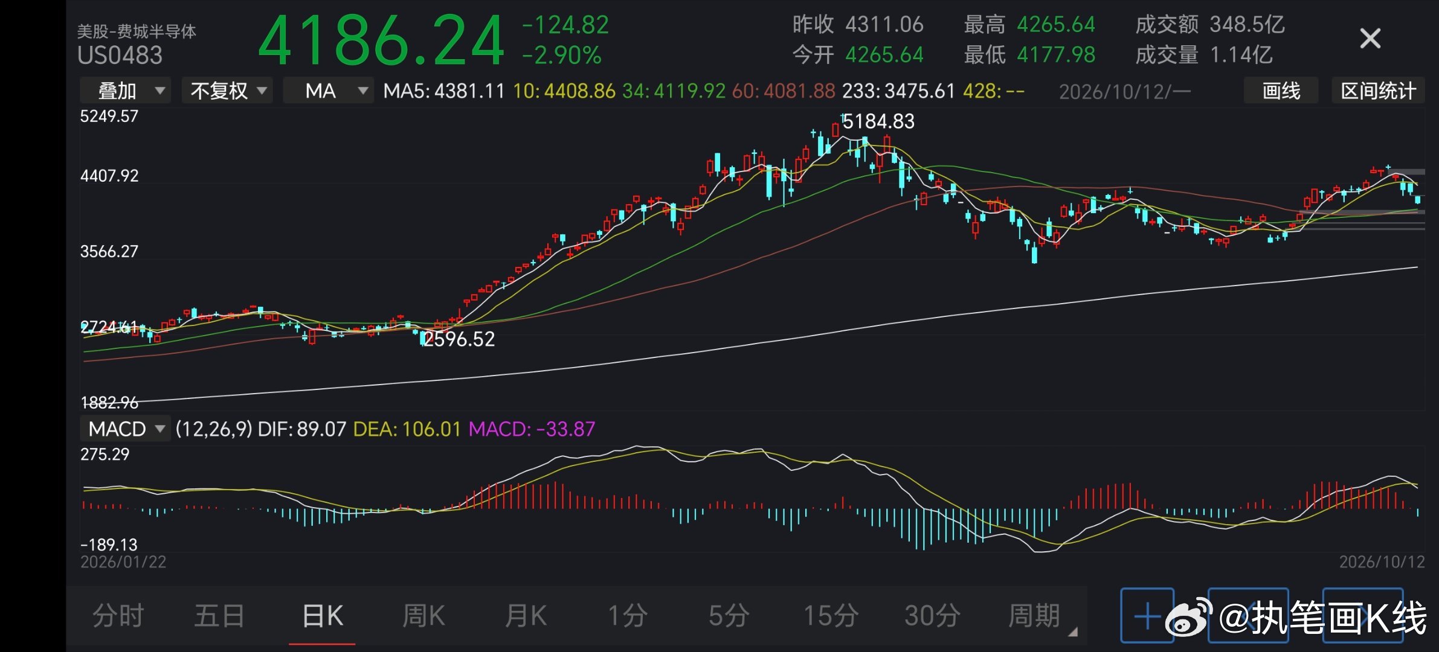The height and width of the screenshot is (652, 1439).
Task: Tap the plus zoom-in button
Action: click(x=1147, y=615)
